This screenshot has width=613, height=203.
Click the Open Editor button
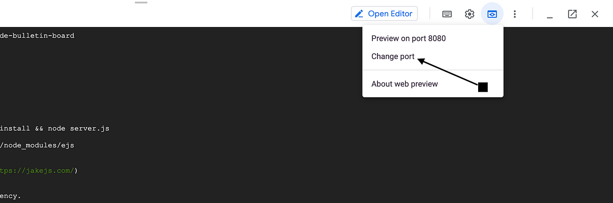(x=384, y=14)
